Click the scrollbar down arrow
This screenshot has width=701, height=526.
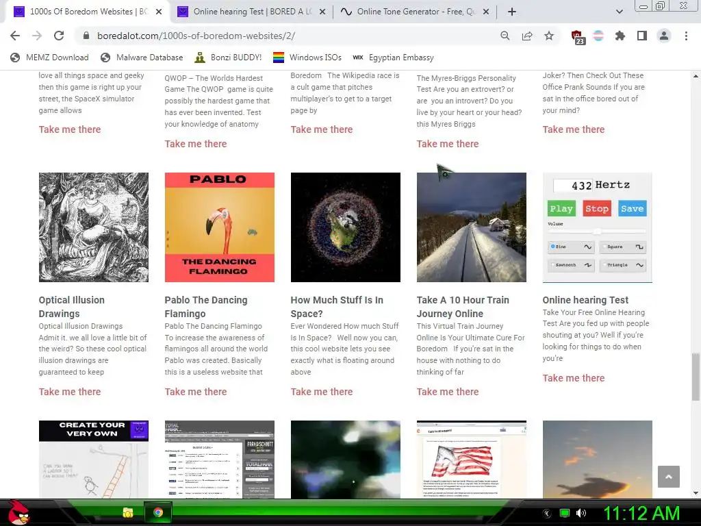coord(696,493)
